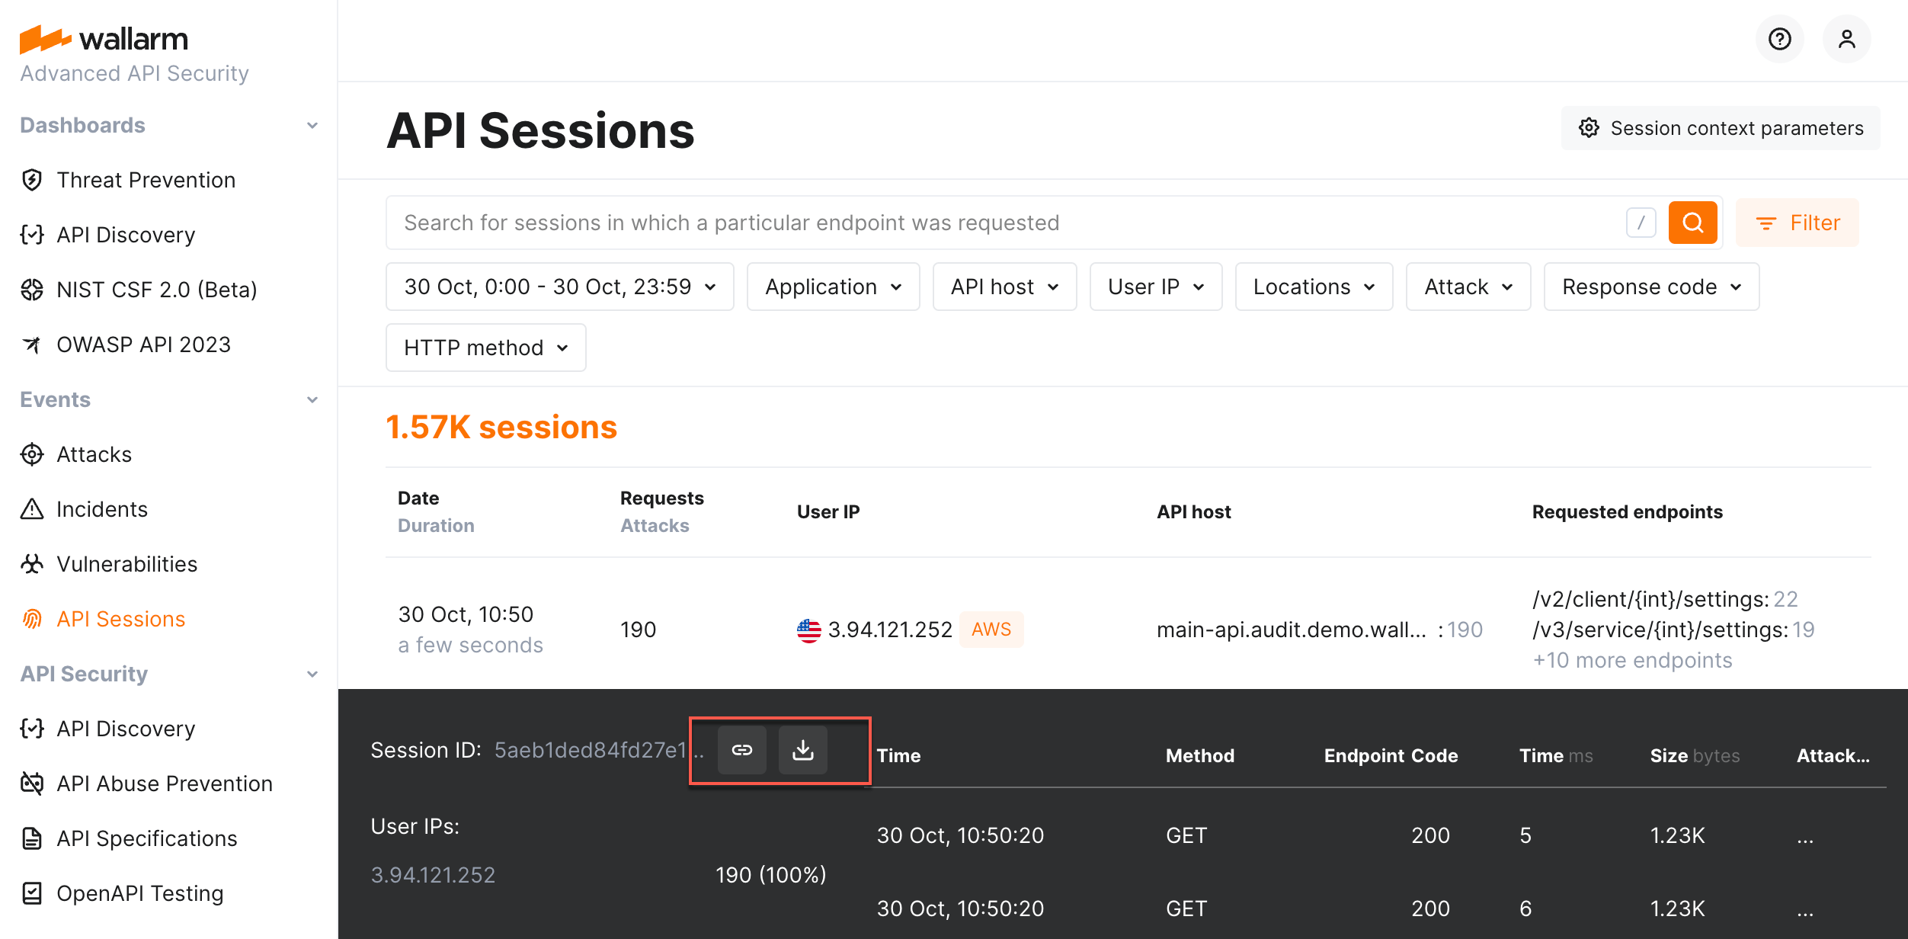Click the 3.94.121.252 user IP link
This screenshot has height=939, width=1908.
click(x=433, y=874)
